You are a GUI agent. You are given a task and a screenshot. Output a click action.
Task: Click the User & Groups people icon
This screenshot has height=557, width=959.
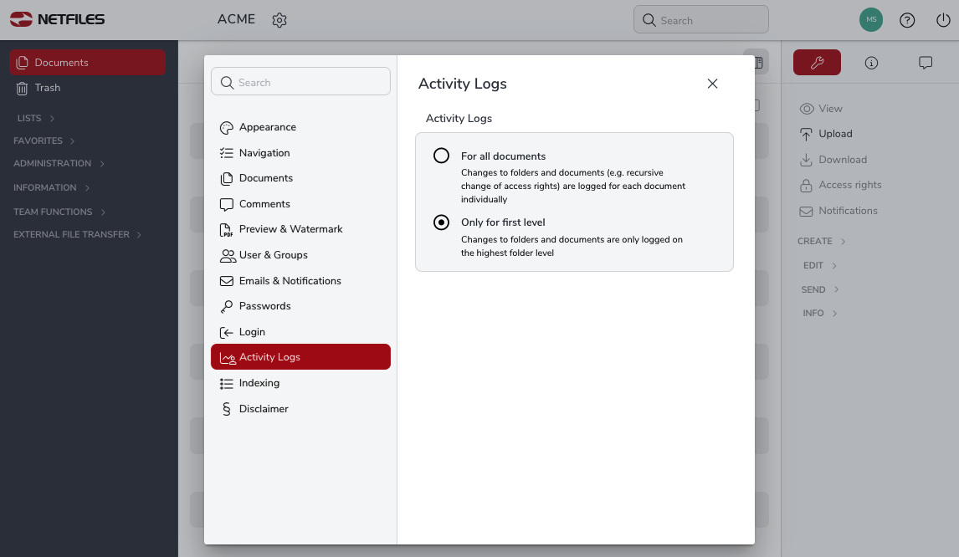(228, 256)
